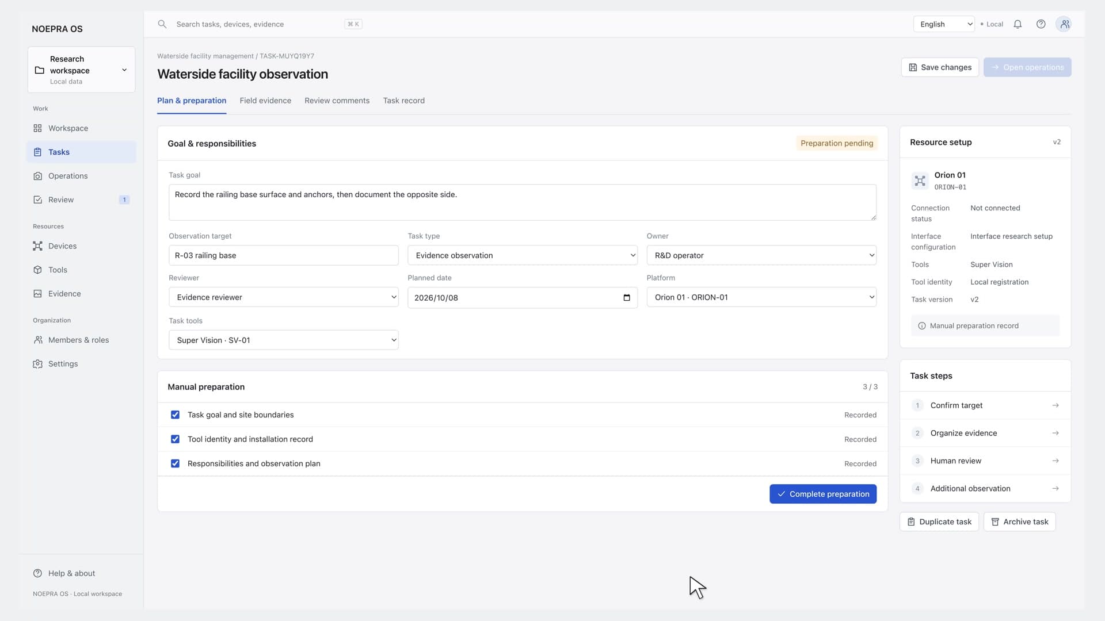Image resolution: width=1105 pixels, height=621 pixels.
Task: Click the Save changes button
Action: pyautogui.click(x=940, y=67)
